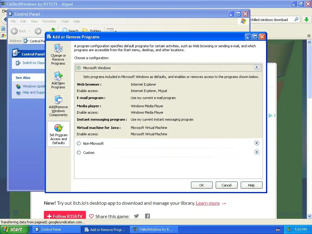
Task: Click apps grid icon in Mypal
Action: 309,36
